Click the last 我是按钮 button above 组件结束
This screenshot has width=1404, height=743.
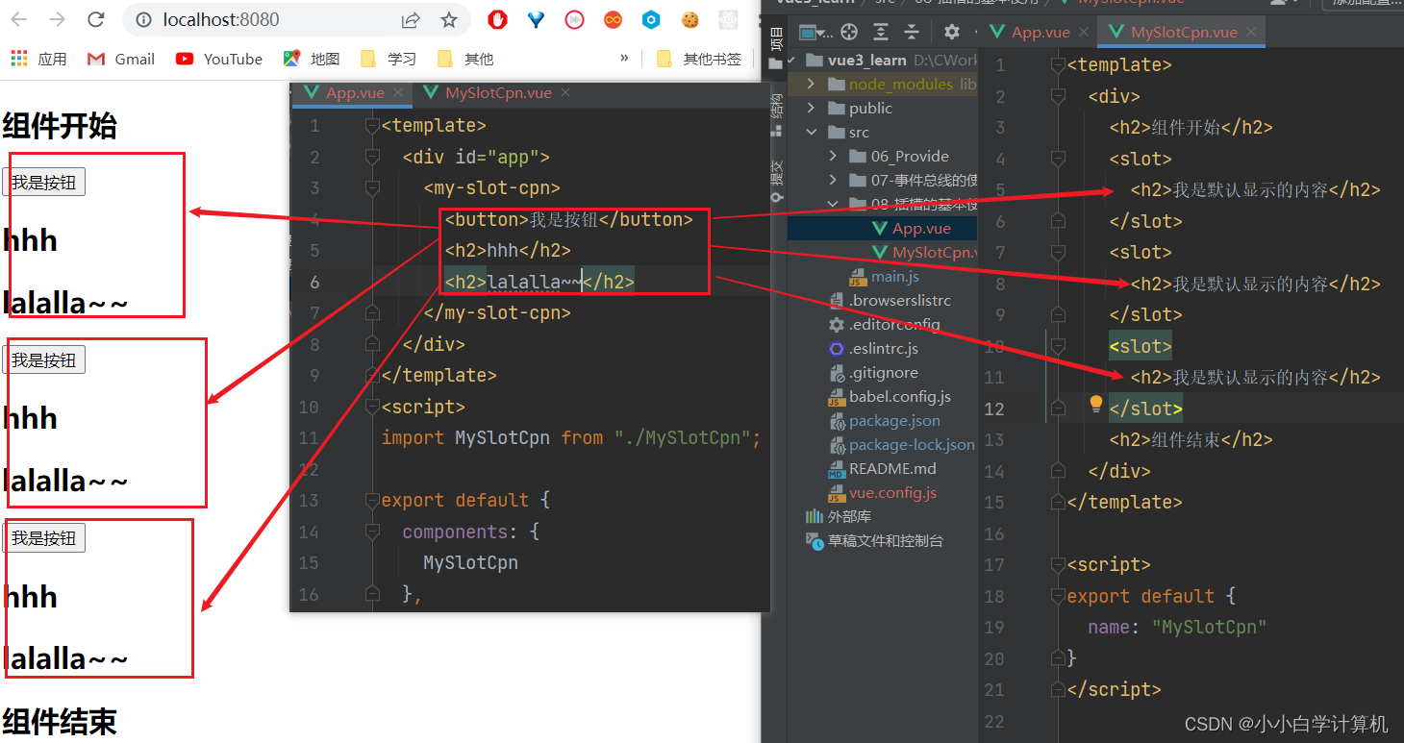(43, 537)
